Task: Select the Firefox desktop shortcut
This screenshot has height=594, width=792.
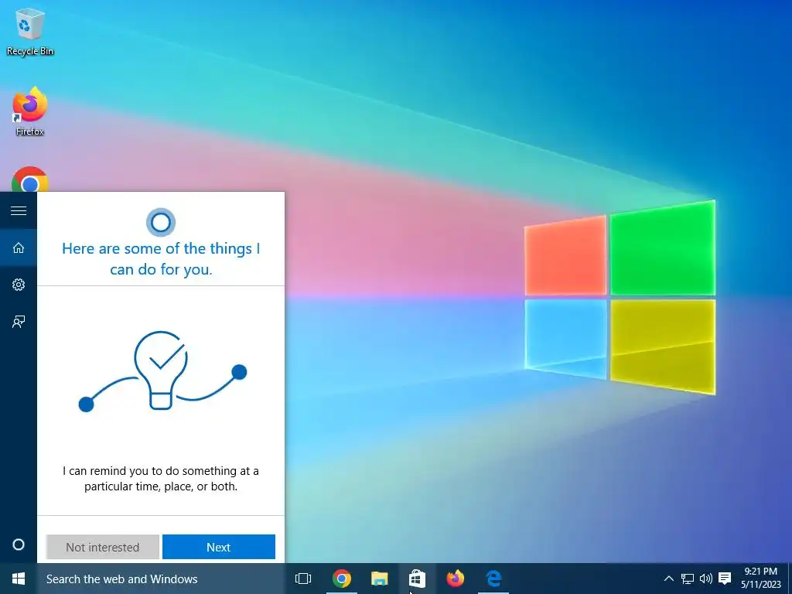Action: pyautogui.click(x=30, y=111)
